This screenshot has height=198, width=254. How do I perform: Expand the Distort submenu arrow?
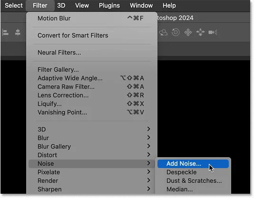click(x=148, y=154)
